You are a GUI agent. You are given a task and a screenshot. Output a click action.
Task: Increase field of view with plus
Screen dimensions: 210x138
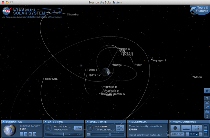[200, 134]
